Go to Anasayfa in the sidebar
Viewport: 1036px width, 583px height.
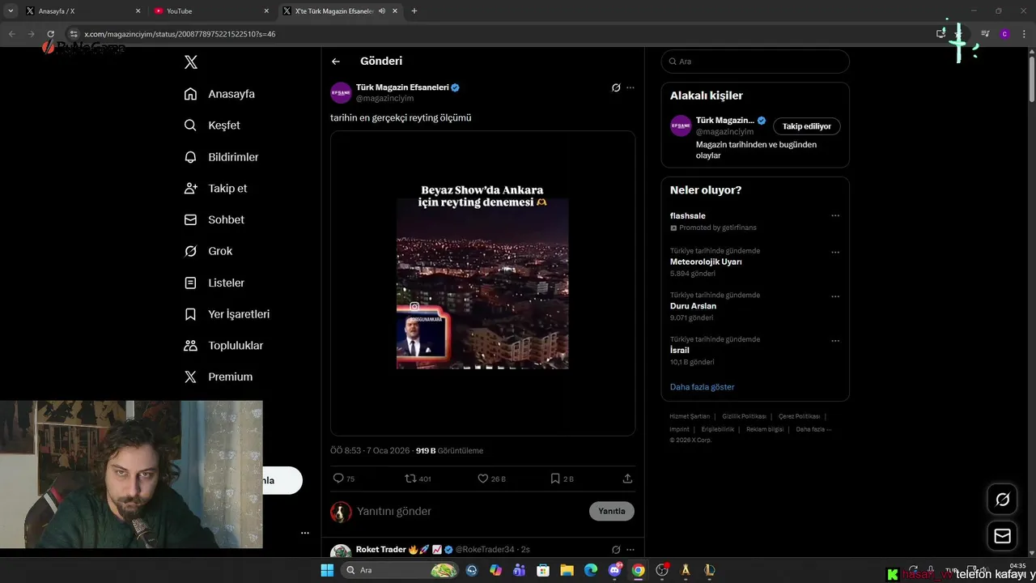219,94
